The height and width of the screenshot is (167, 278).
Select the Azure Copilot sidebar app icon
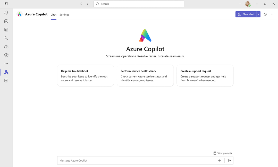click(x=6, y=72)
